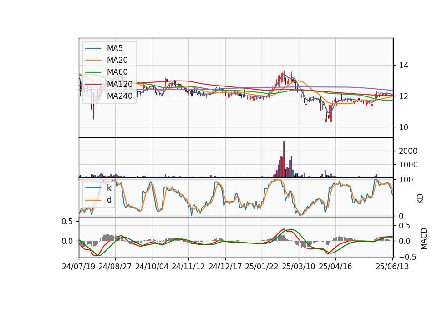Click the 24/11/12 date label
Image resolution: width=437 pixels, height=314 pixels.
click(188, 267)
